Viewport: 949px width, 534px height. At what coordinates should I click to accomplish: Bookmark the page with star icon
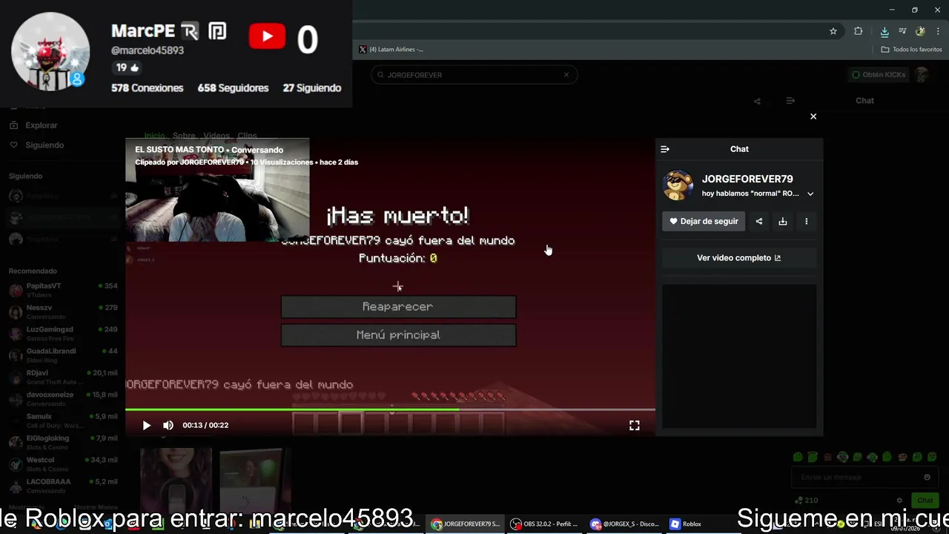click(x=833, y=31)
